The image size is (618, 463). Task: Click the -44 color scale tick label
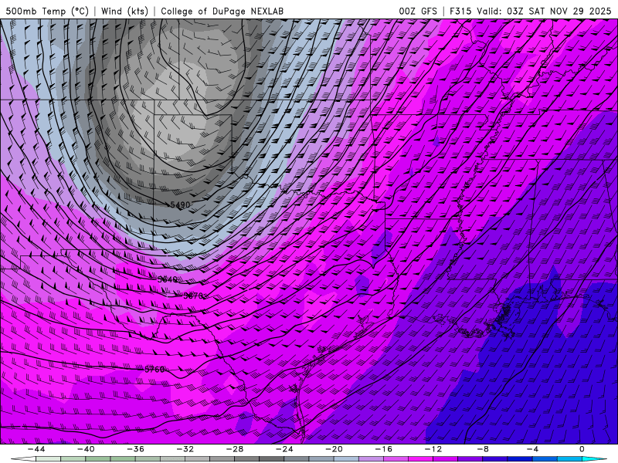(36, 449)
